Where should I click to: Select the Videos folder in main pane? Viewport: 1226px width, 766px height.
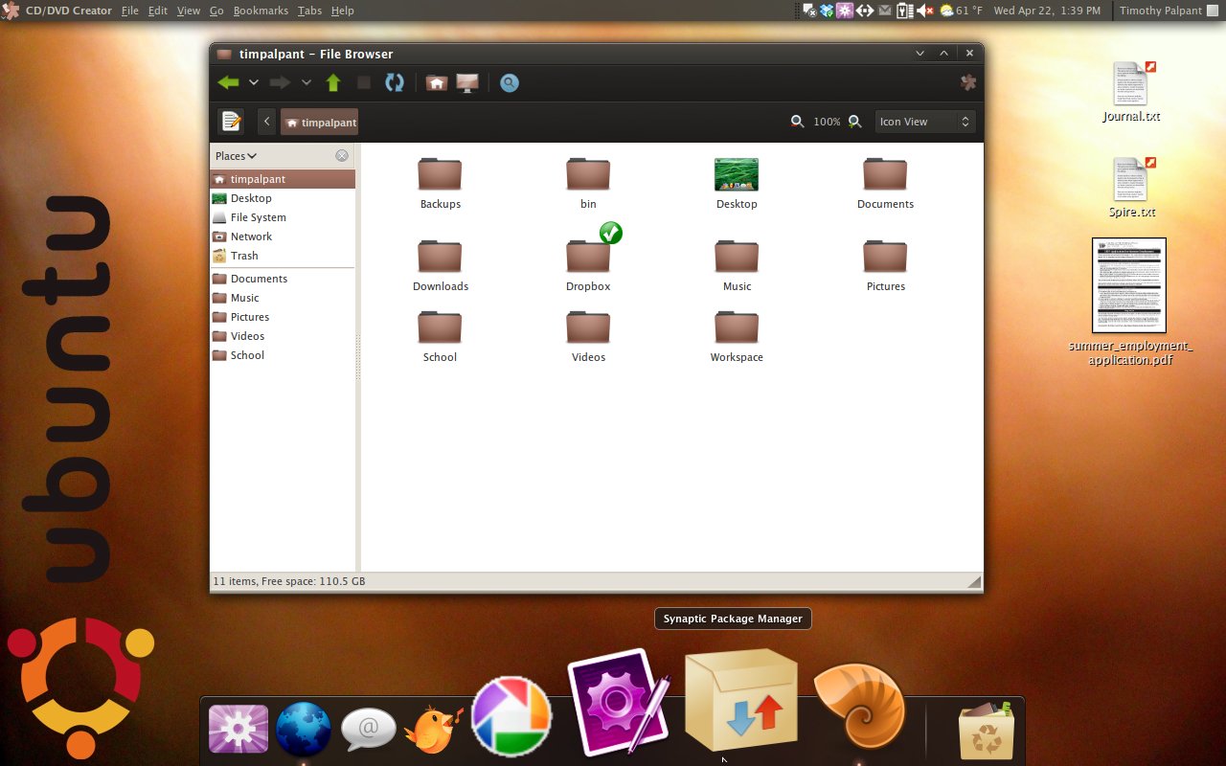coord(588,327)
